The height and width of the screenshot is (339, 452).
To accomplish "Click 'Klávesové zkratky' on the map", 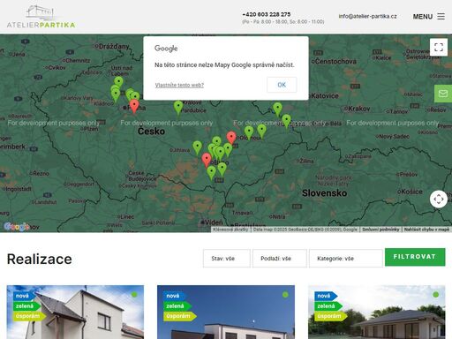I will coord(230,230).
